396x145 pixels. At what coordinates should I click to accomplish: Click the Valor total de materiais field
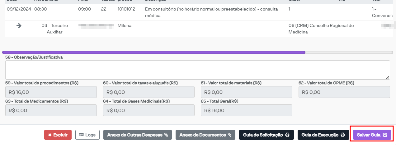247,92
